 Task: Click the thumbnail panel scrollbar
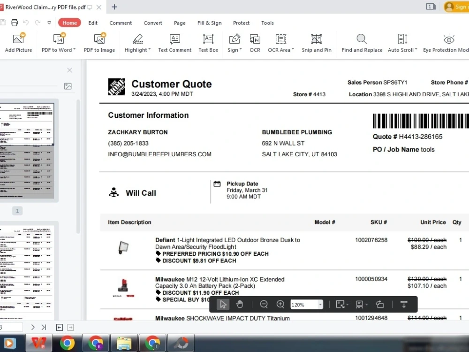pos(78,167)
